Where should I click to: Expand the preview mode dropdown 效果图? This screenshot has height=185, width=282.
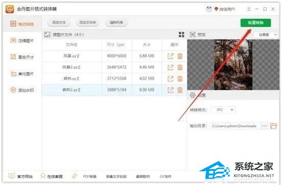tap(267, 35)
